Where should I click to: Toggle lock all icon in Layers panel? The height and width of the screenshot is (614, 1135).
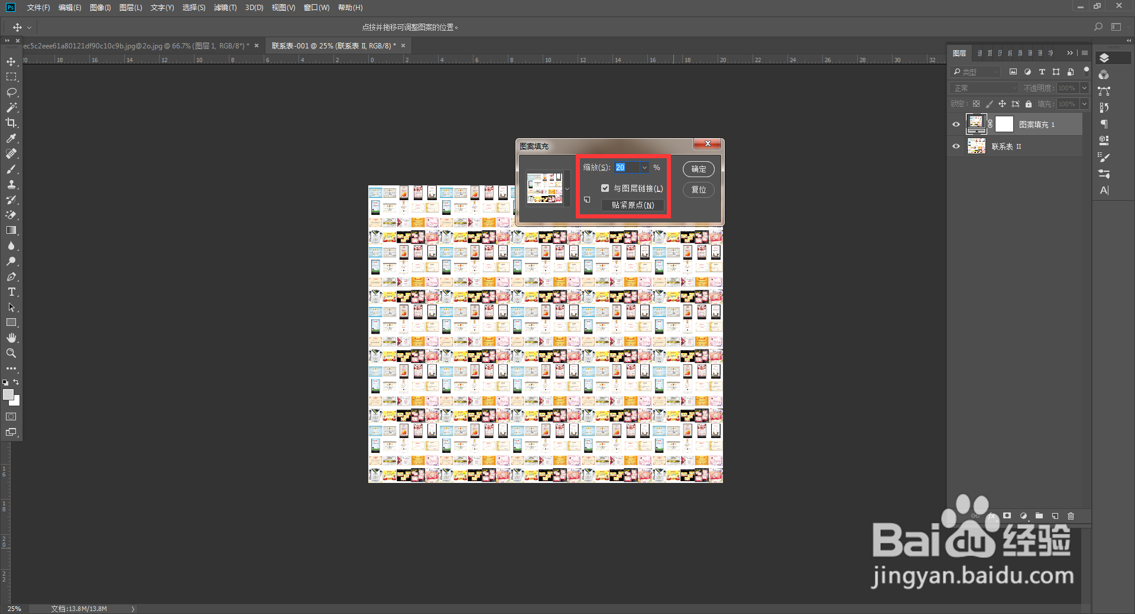pyautogui.click(x=1029, y=104)
